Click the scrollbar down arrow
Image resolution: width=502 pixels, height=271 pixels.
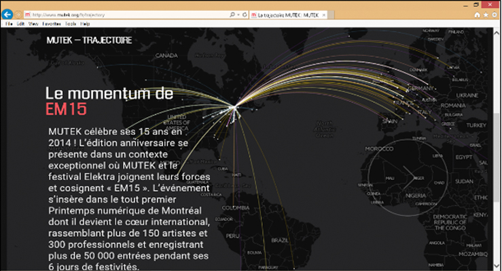pyautogui.click(x=498, y=267)
